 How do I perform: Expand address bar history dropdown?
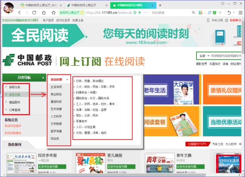pos(145,13)
